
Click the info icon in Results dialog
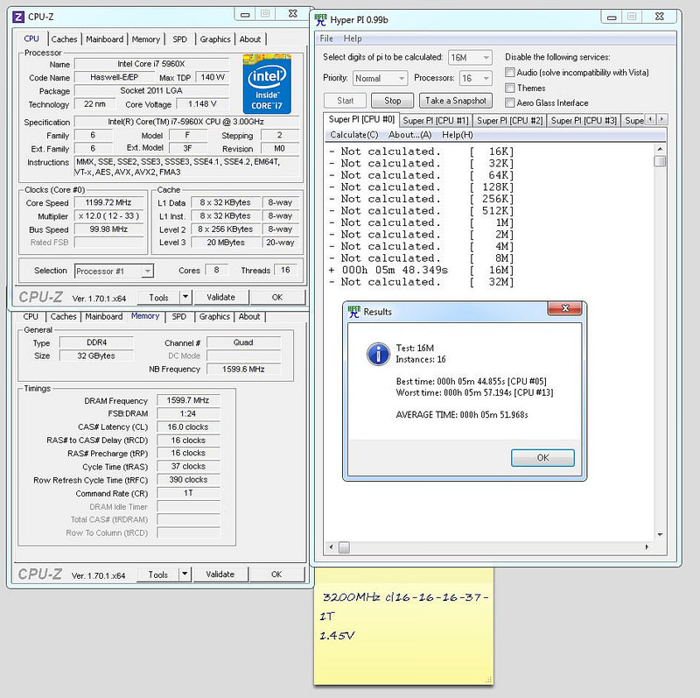point(378,354)
